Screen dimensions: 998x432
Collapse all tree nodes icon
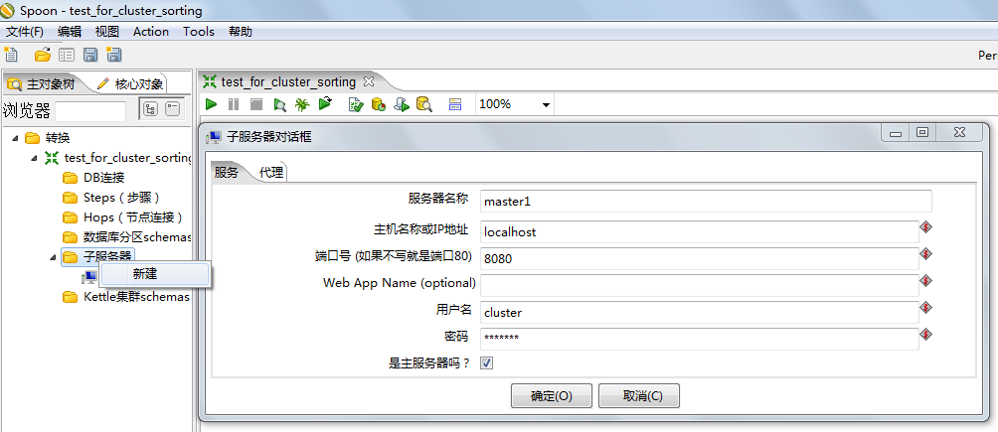pyautogui.click(x=173, y=109)
